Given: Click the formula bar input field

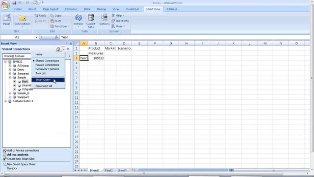Looking at the screenshot, I should [x=184, y=37].
